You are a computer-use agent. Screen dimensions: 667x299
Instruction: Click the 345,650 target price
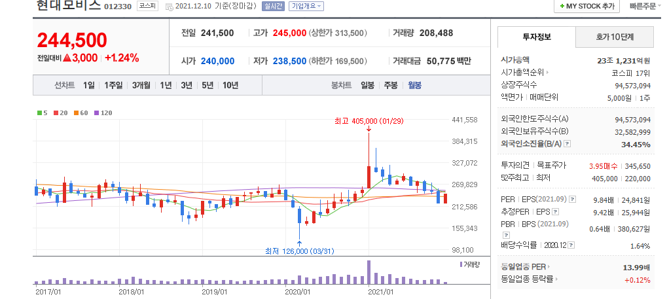click(638, 166)
